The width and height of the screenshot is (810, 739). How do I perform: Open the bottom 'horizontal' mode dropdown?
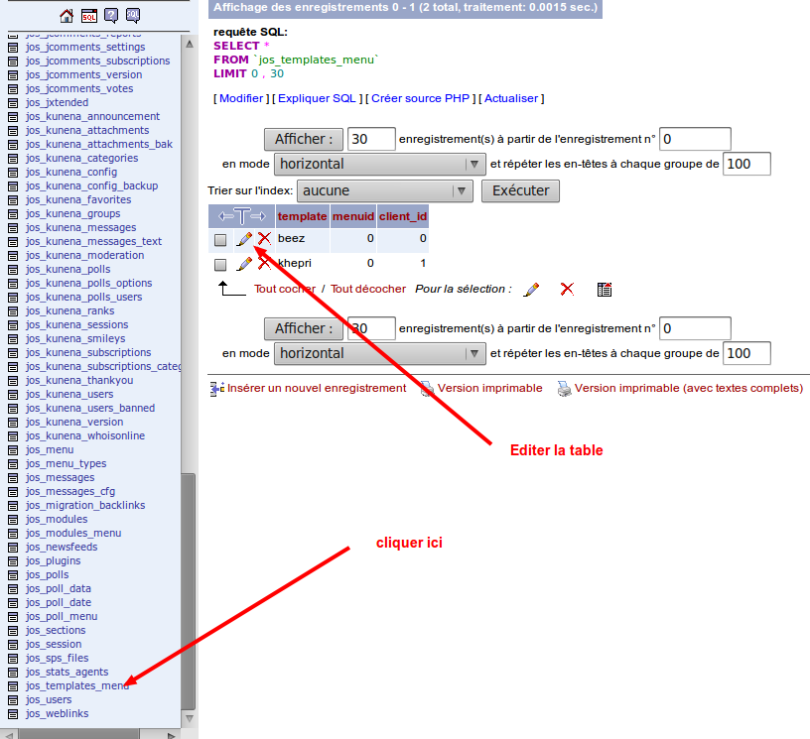tap(379, 353)
